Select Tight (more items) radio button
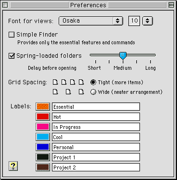This screenshot has height=180, width=177. click(93, 82)
